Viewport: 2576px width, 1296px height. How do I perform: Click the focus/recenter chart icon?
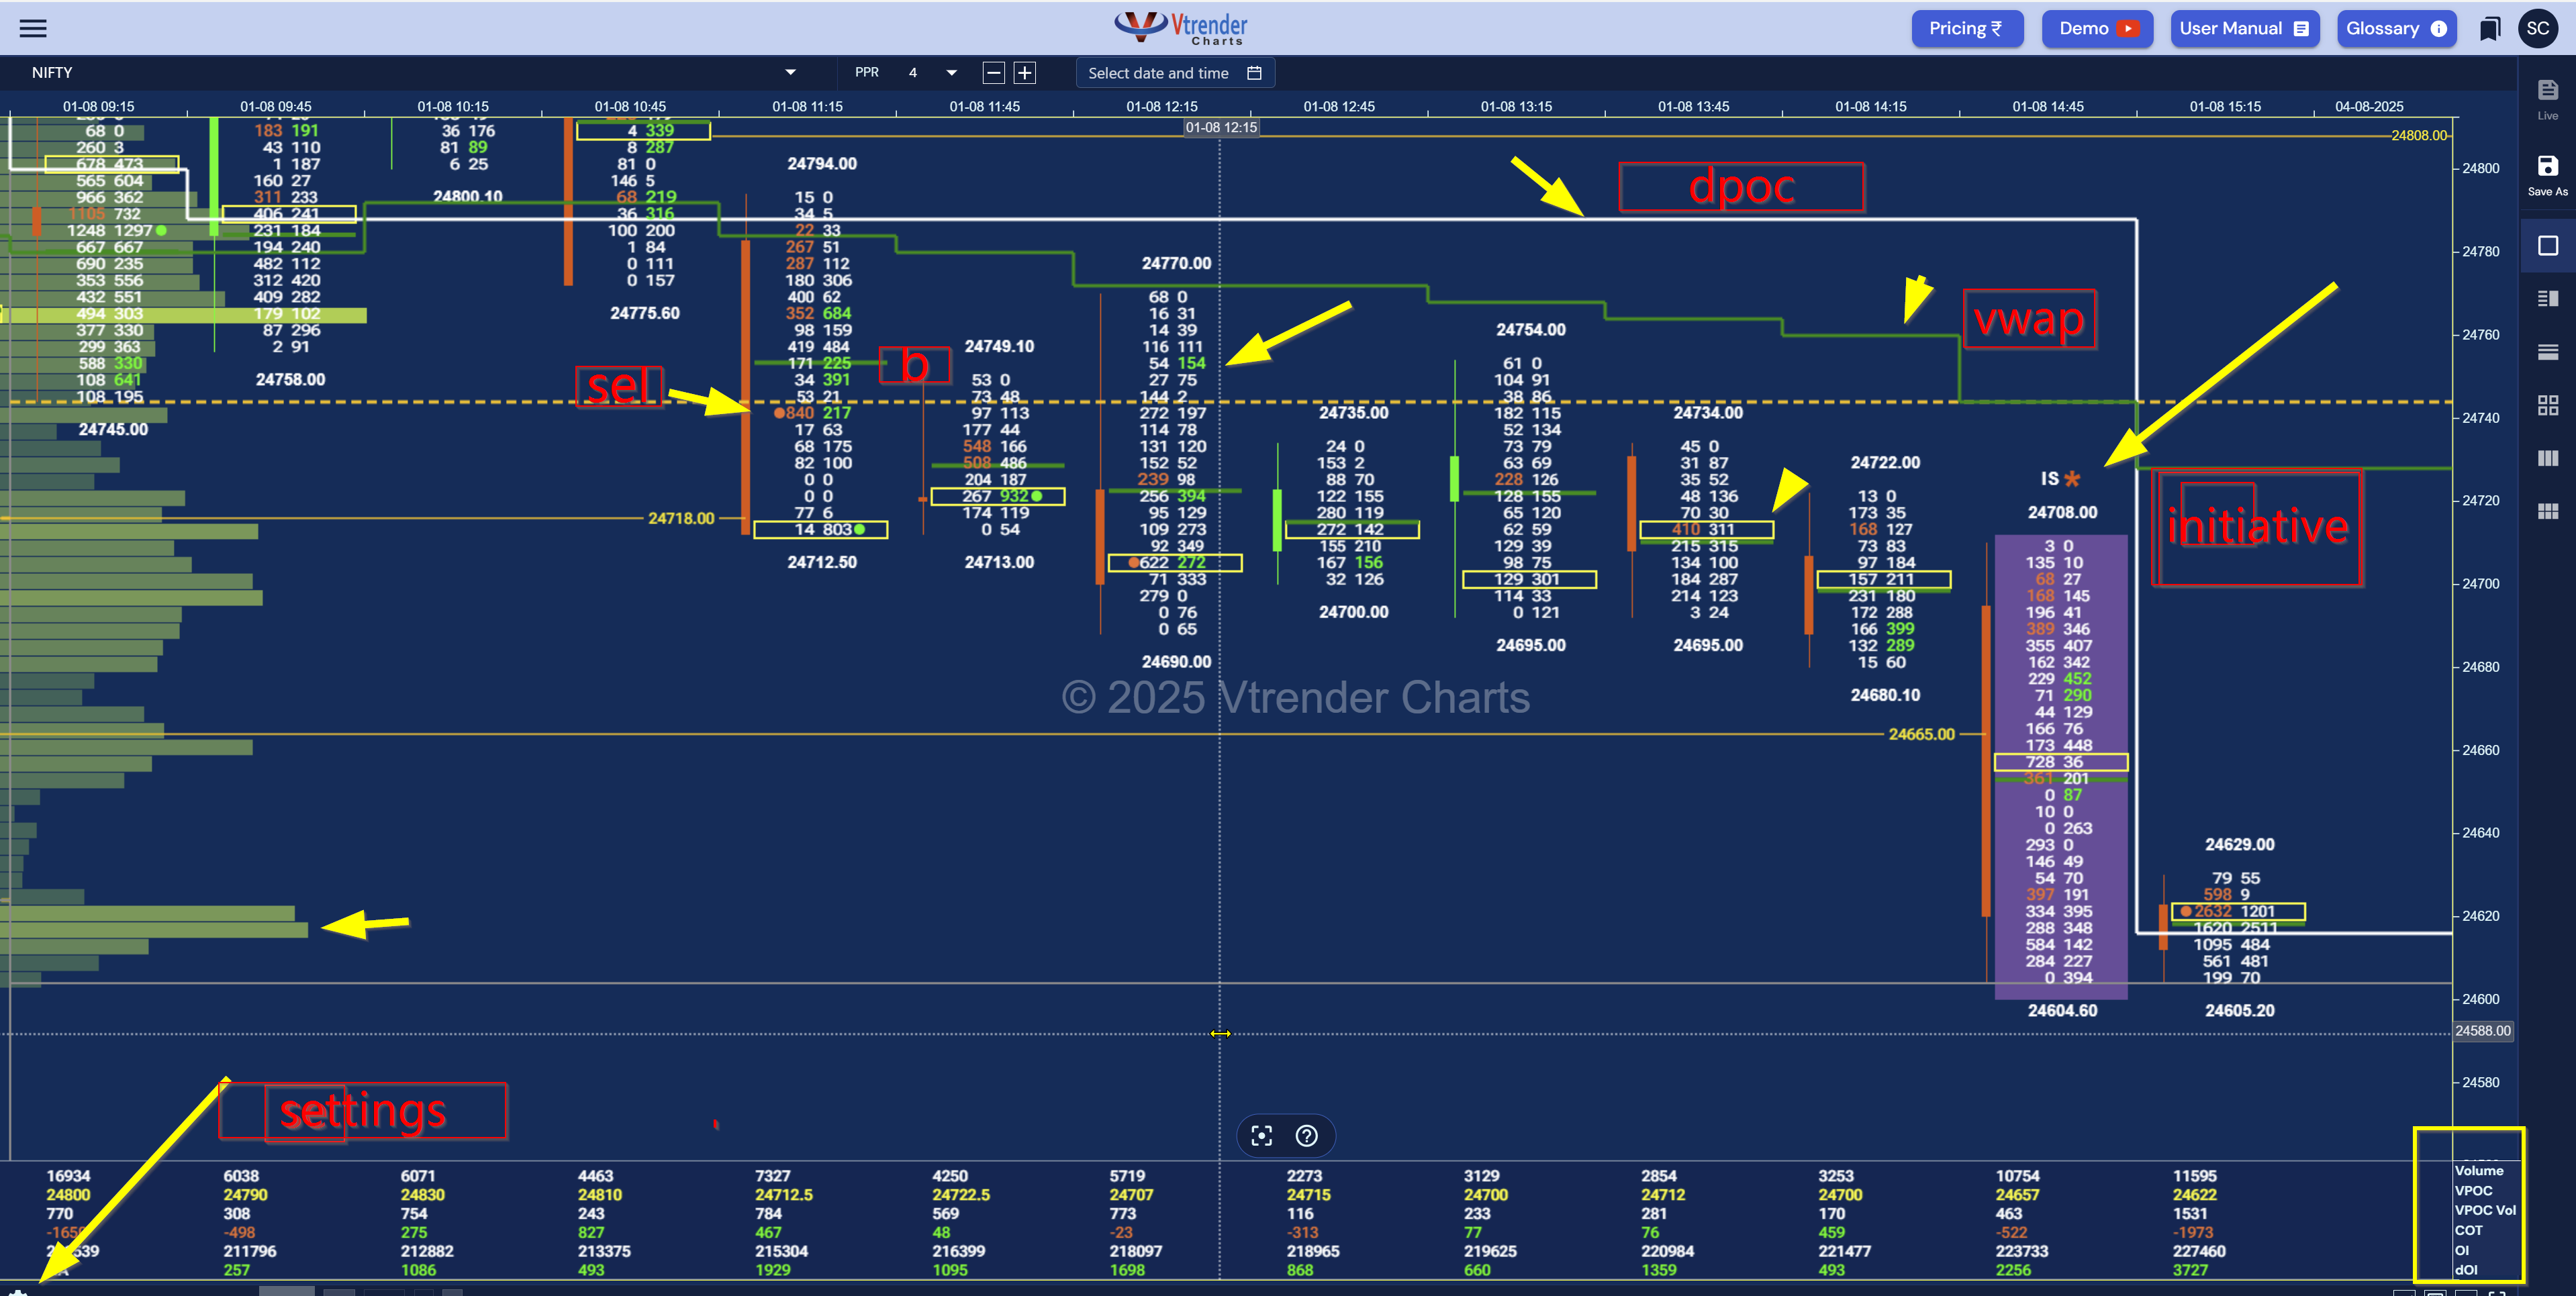point(1261,1136)
